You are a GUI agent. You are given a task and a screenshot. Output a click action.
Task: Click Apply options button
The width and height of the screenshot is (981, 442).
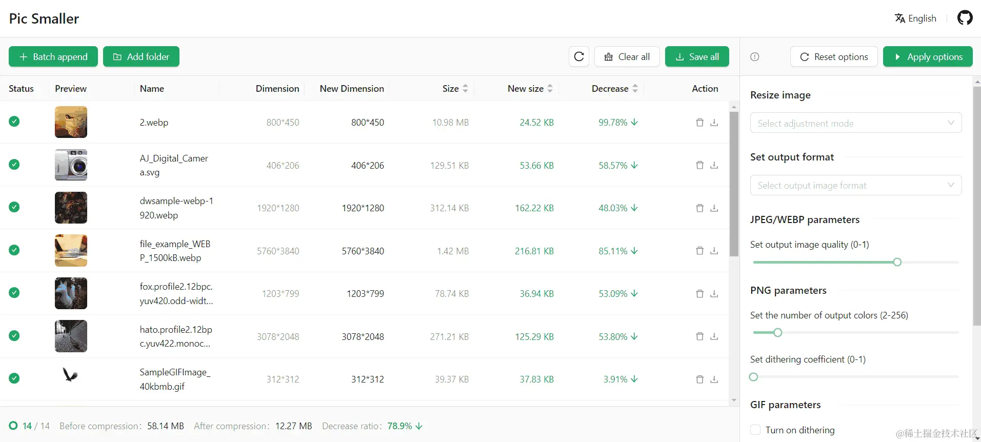928,56
